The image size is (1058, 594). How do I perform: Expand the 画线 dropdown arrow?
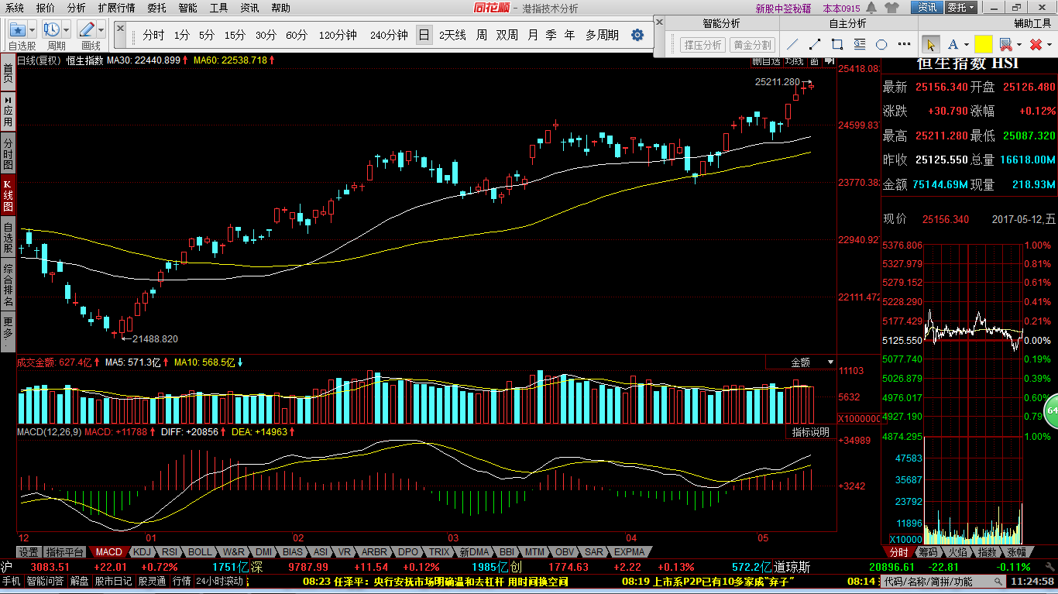101,30
